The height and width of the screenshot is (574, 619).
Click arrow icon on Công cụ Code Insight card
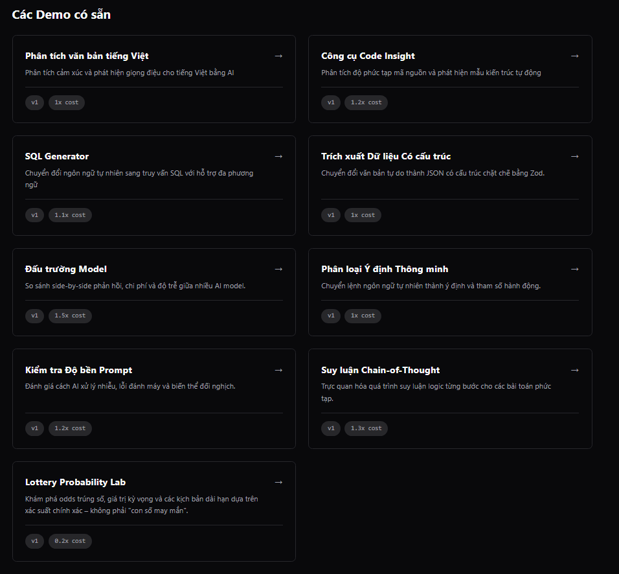pos(574,56)
